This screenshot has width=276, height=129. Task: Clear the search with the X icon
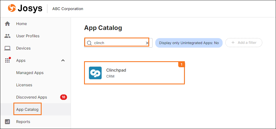tap(147, 43)
